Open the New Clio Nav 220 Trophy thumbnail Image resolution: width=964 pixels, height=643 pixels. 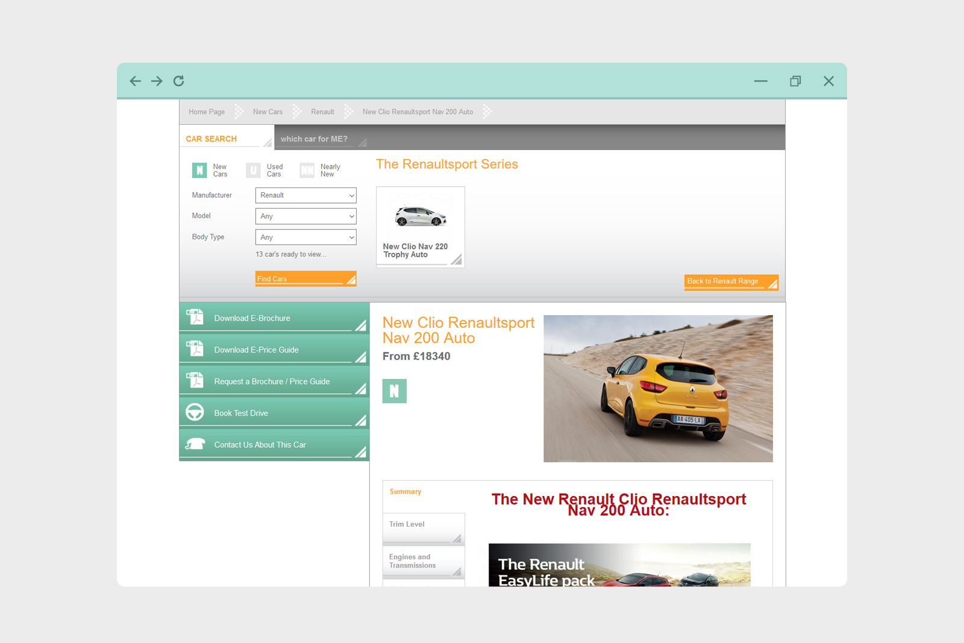click(420, 227)
